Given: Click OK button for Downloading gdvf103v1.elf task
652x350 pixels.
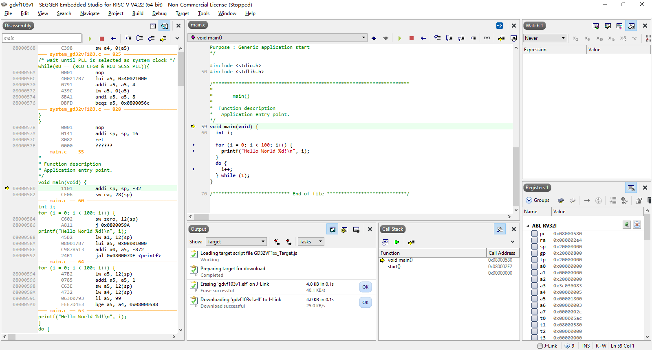Looking at the screenshot, I should [x=366, y=302].
